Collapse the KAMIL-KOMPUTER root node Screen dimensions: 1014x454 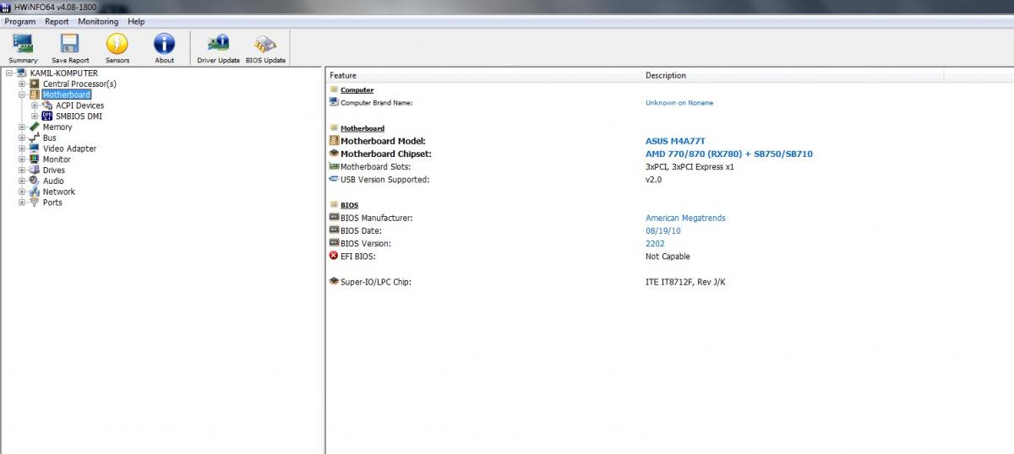click(x=9, y=73)
